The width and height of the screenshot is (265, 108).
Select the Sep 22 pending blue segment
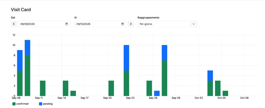click(x=126, y=58)
